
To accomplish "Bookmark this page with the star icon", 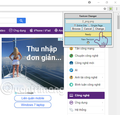I will (105, 9).
